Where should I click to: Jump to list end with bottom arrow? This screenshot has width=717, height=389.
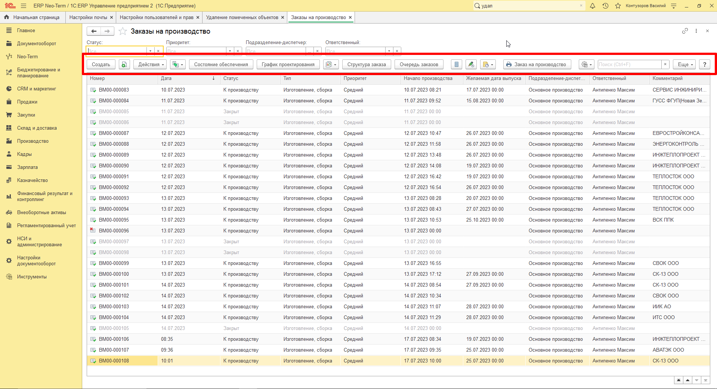click(705, 380)
